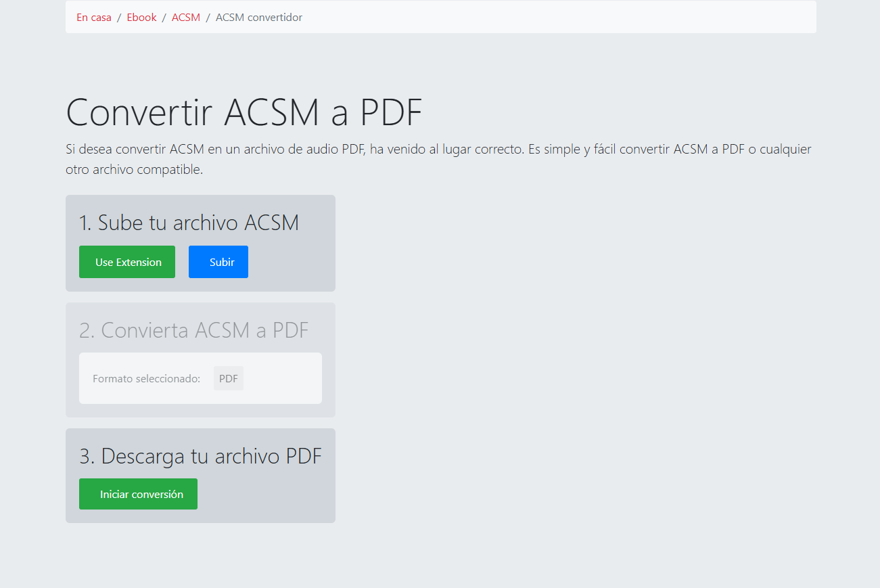Viewport: 880px width, 588px height.
Task: Open the ACSM breadcrumb page
Action: tap(186, 17)
